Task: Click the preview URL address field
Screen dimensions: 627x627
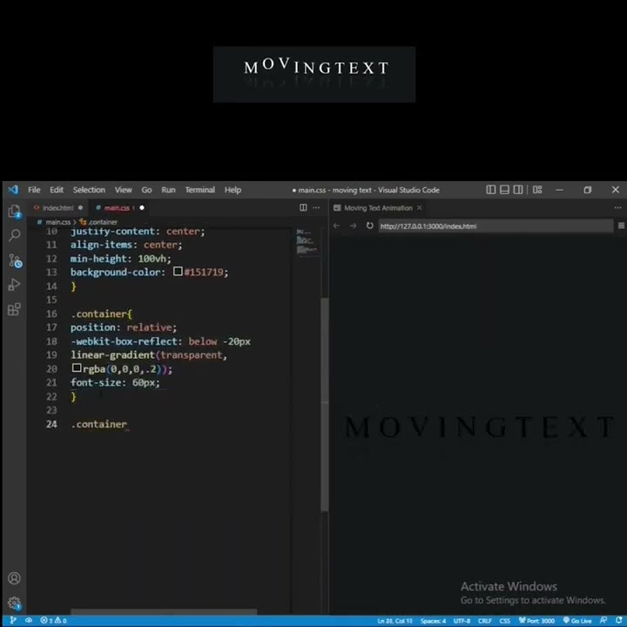Action: coord(496,226)
